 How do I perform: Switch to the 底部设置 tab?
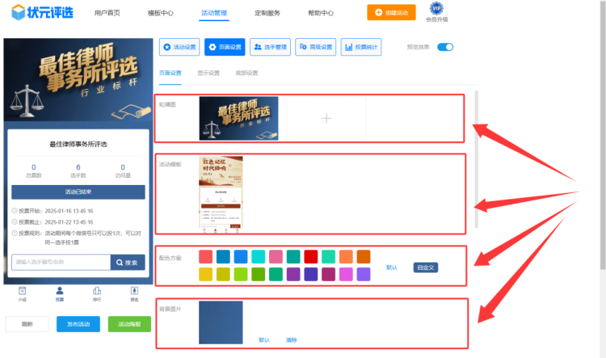(247, 73)
